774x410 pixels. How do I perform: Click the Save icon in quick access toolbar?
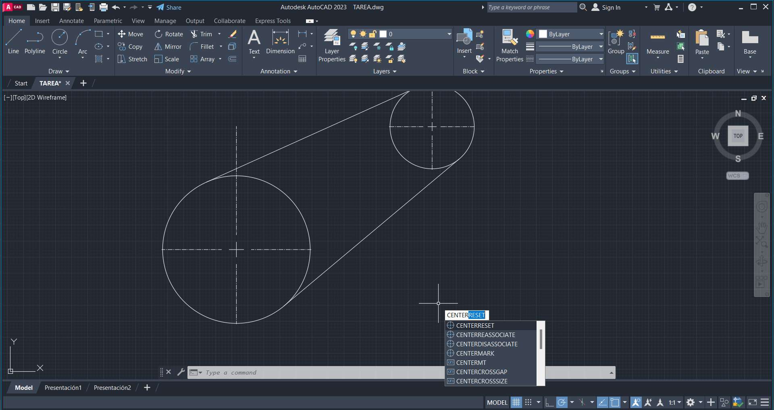[55, 7]
